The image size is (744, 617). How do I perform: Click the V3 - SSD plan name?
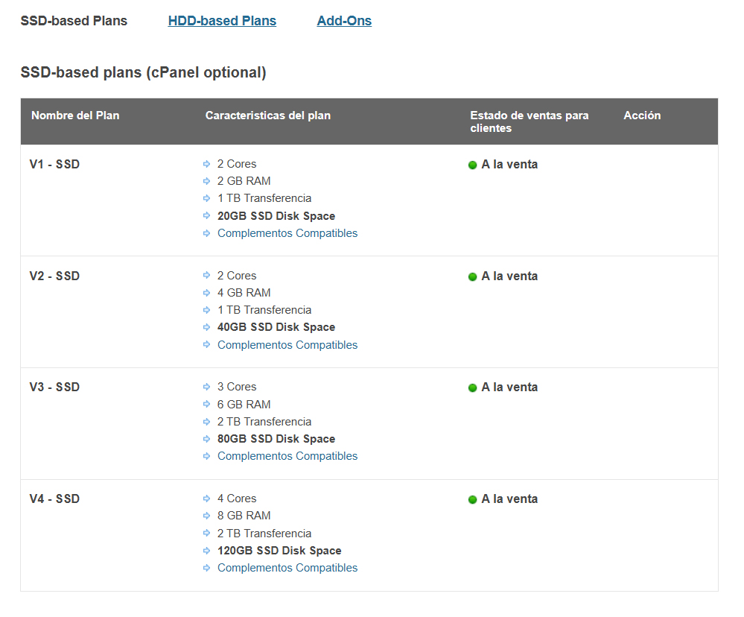(54, 387)
